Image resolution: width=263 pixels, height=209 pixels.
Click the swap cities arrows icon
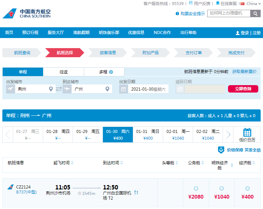(59, 89)
